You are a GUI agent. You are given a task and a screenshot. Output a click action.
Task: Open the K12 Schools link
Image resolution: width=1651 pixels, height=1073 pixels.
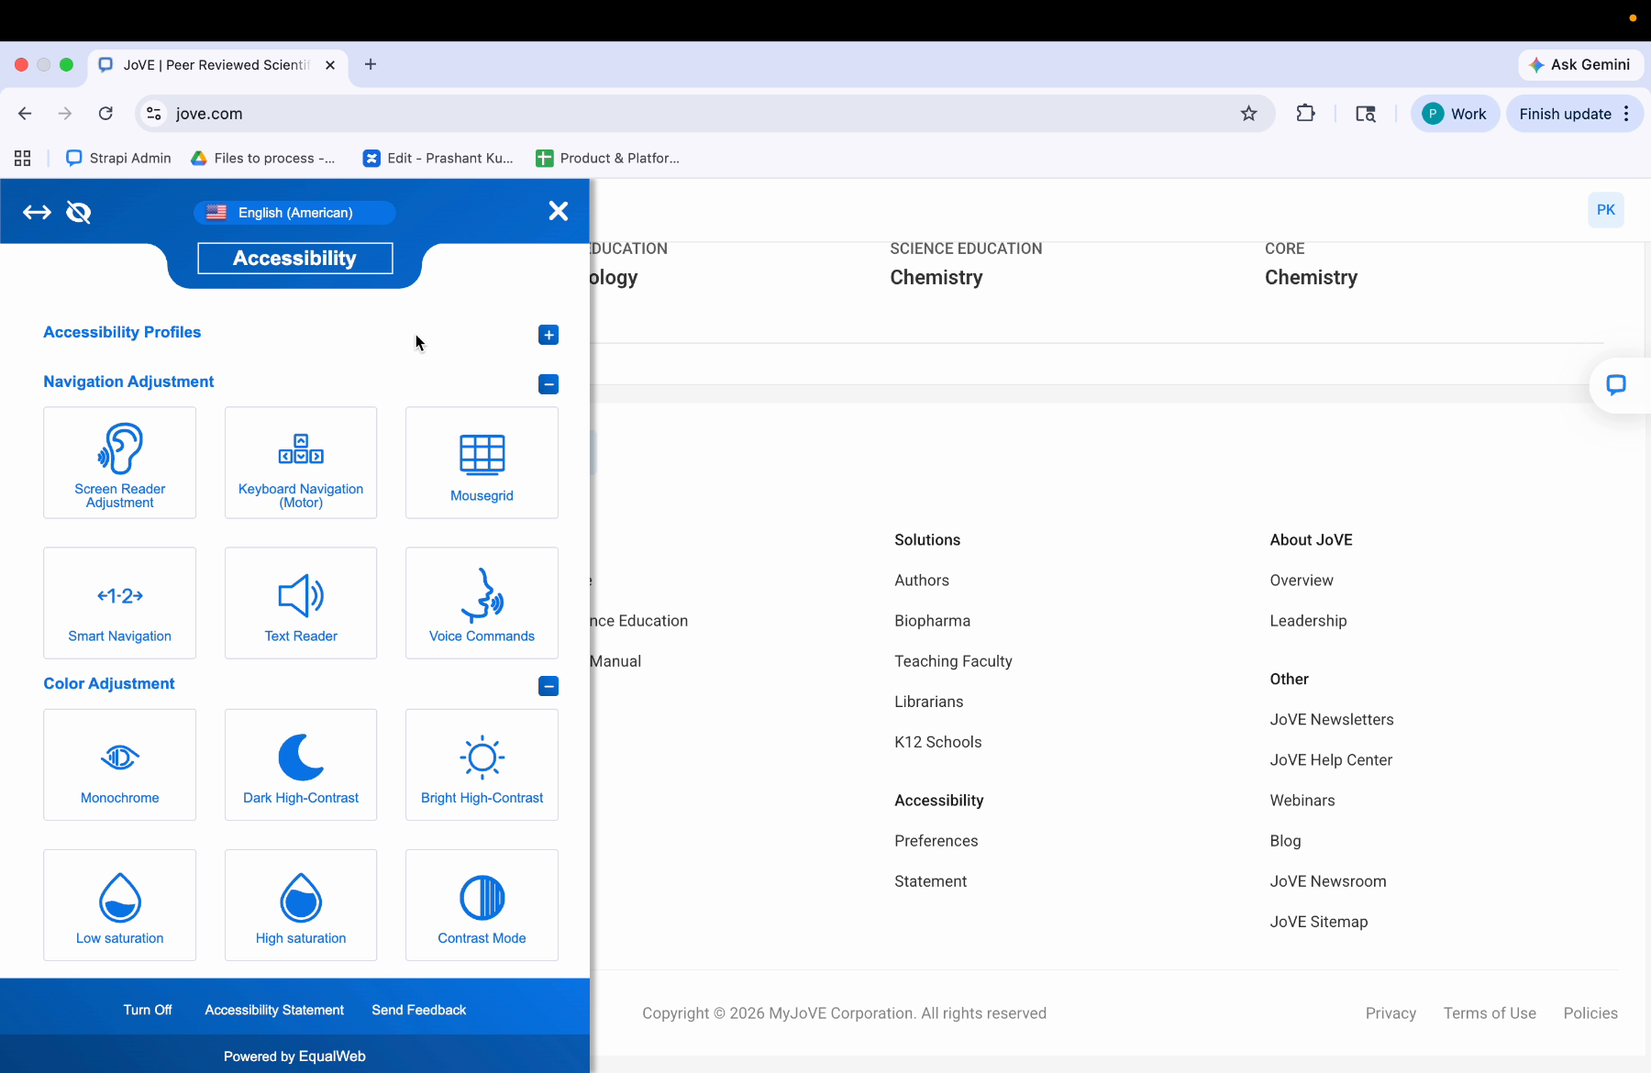click(937, 742)
